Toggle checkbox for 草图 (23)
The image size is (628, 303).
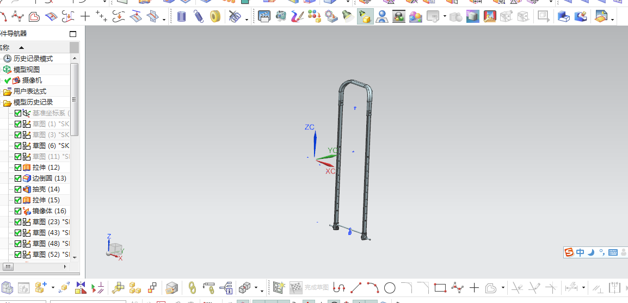(x=17, y=222)
